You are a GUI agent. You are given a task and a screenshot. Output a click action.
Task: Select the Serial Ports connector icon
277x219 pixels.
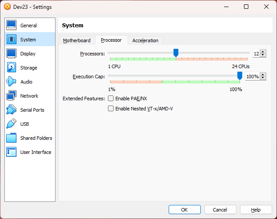(x=11, y=109)
